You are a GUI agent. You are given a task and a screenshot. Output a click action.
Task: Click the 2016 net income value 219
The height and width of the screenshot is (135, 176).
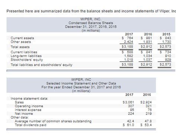coord(149,114)
